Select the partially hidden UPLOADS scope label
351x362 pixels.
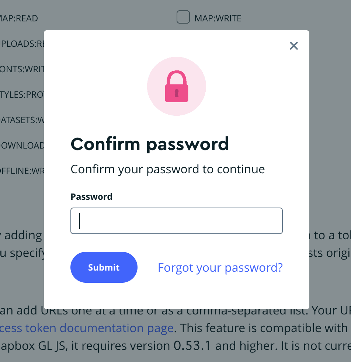pyautogui.click(x=22, y=43)
